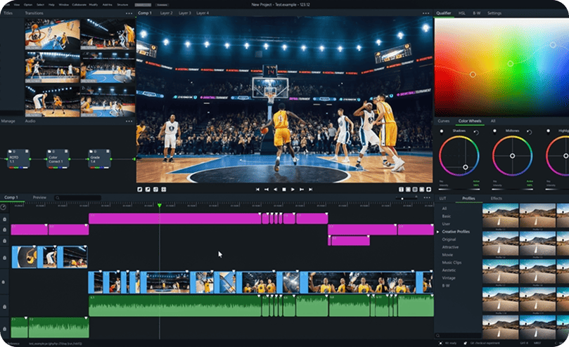Open the Transitions panel options menu

coord(129,13)
